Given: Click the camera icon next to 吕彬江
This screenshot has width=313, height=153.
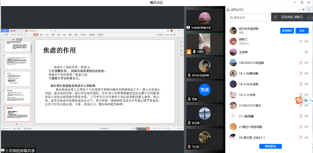Looking at the screenshot, I should [x=306, y=41].
